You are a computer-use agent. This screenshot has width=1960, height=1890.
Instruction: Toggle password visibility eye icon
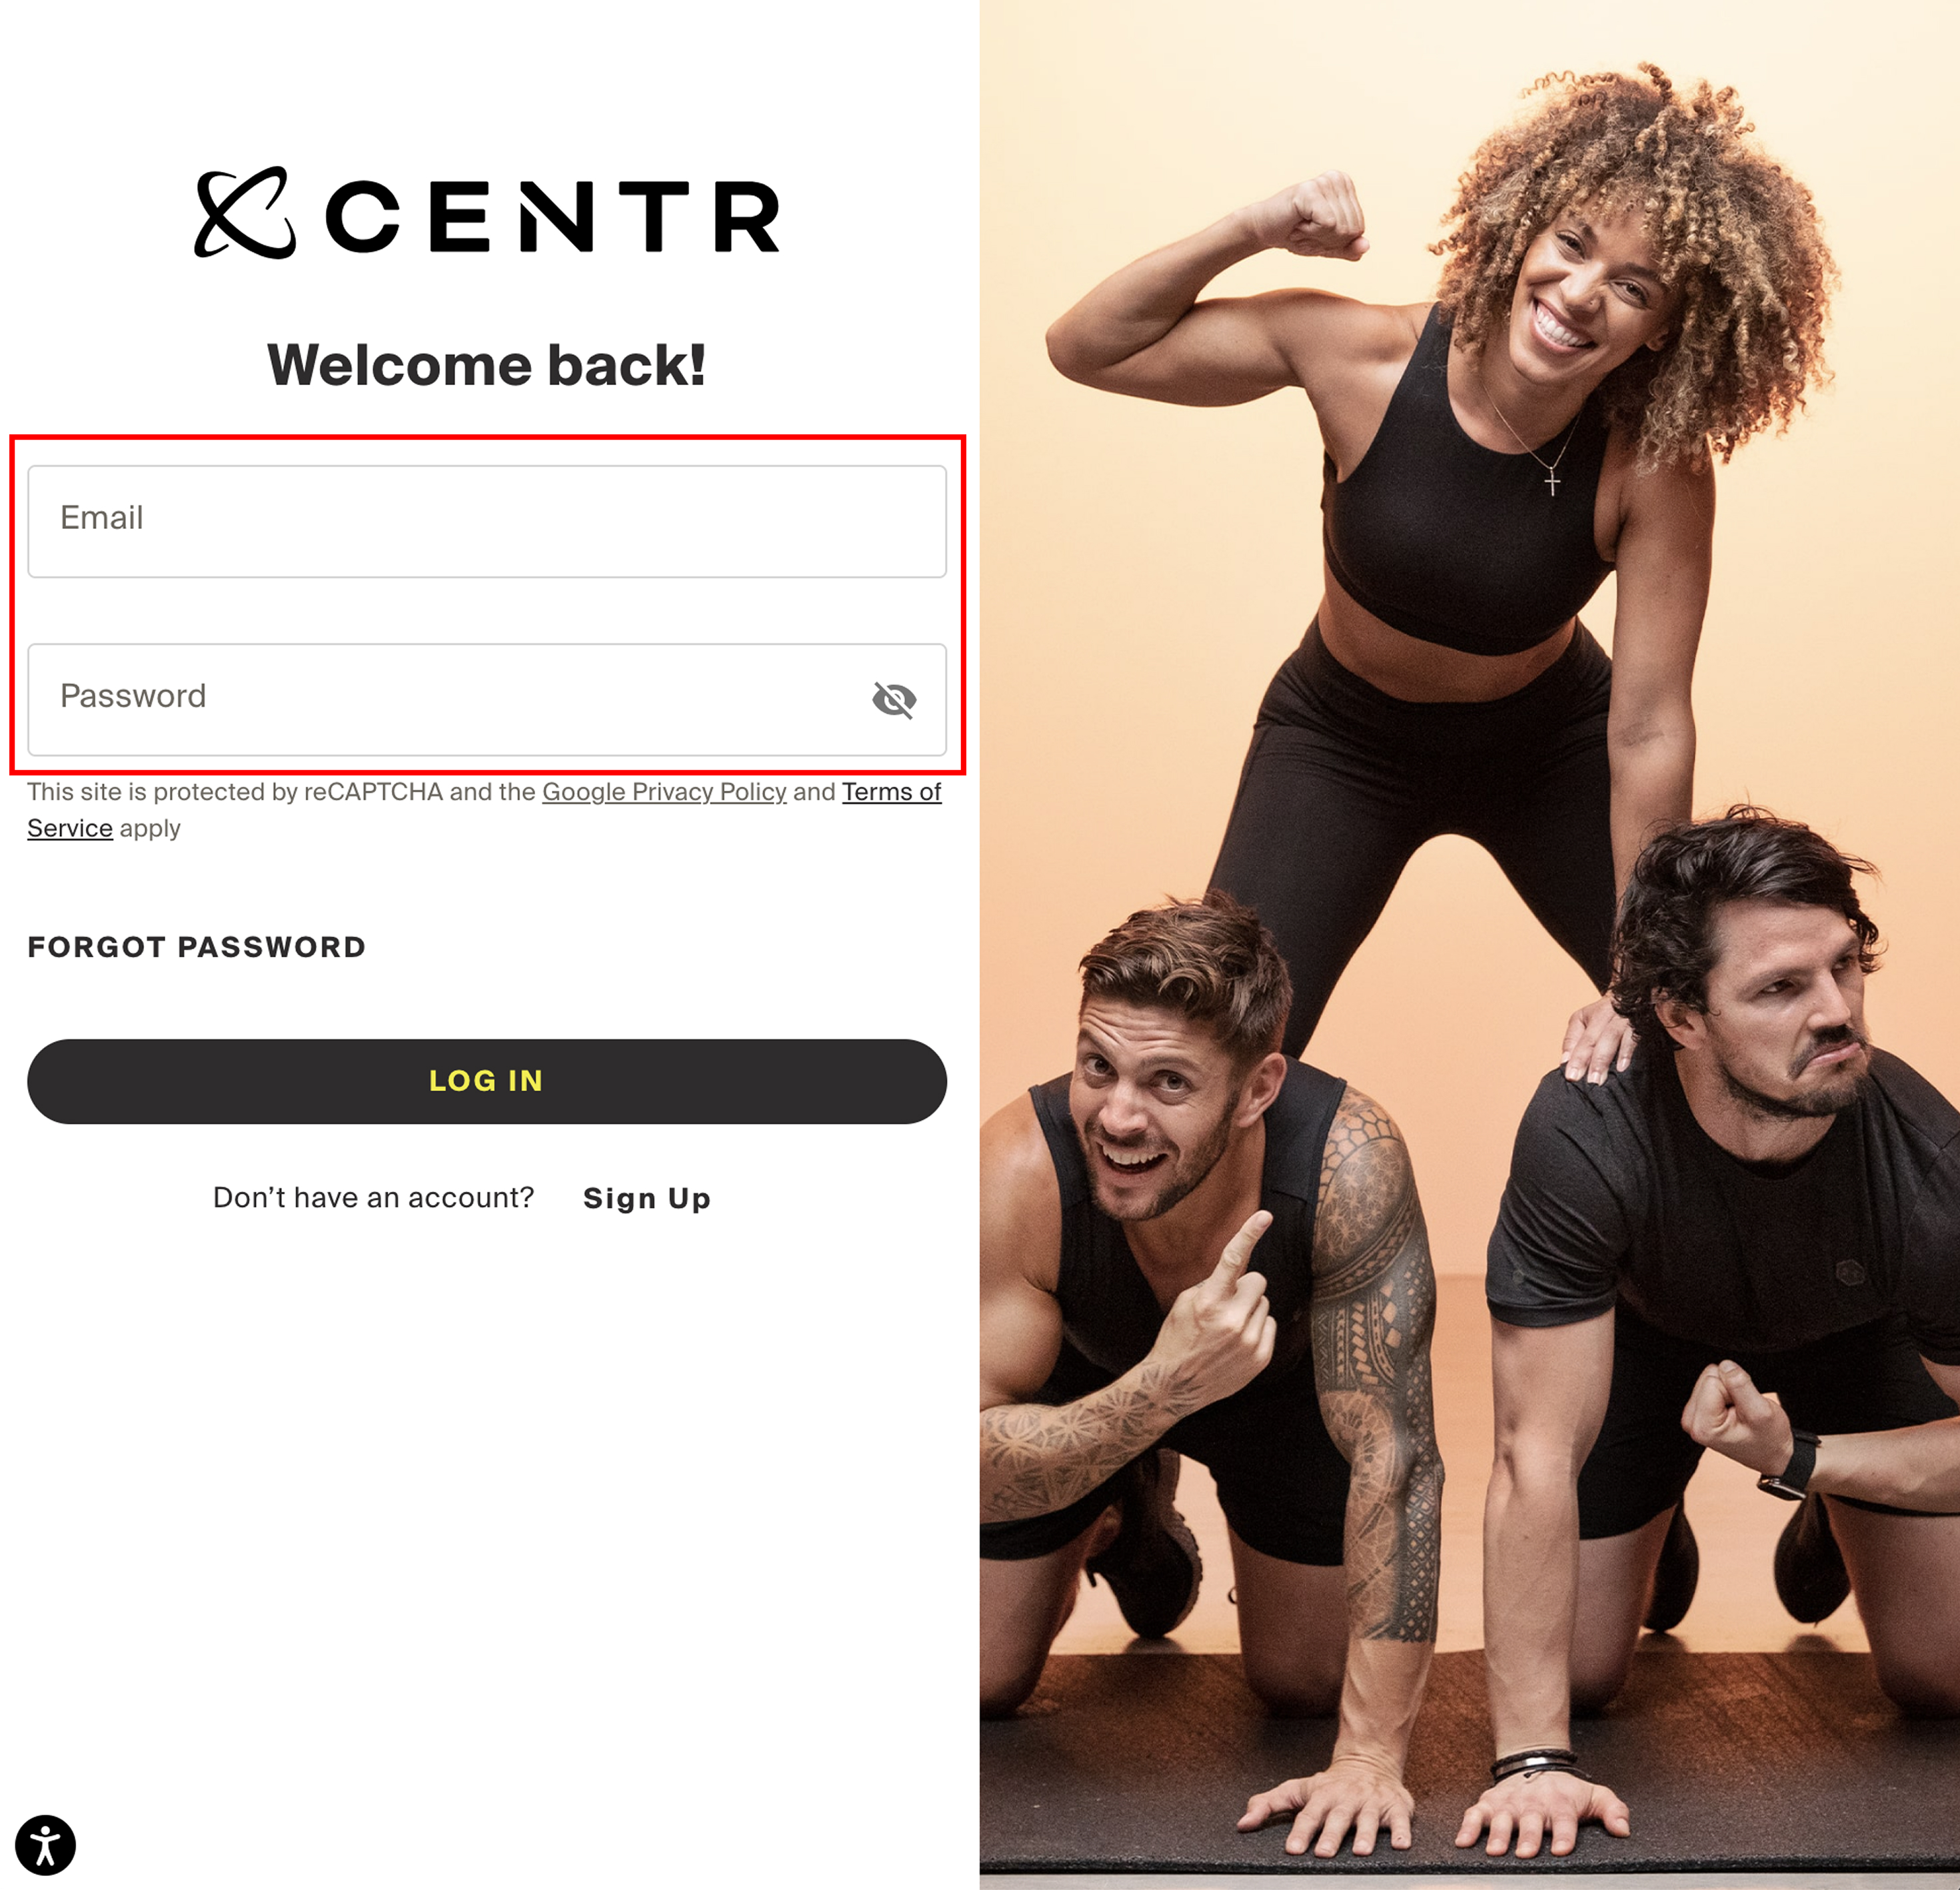894,700
